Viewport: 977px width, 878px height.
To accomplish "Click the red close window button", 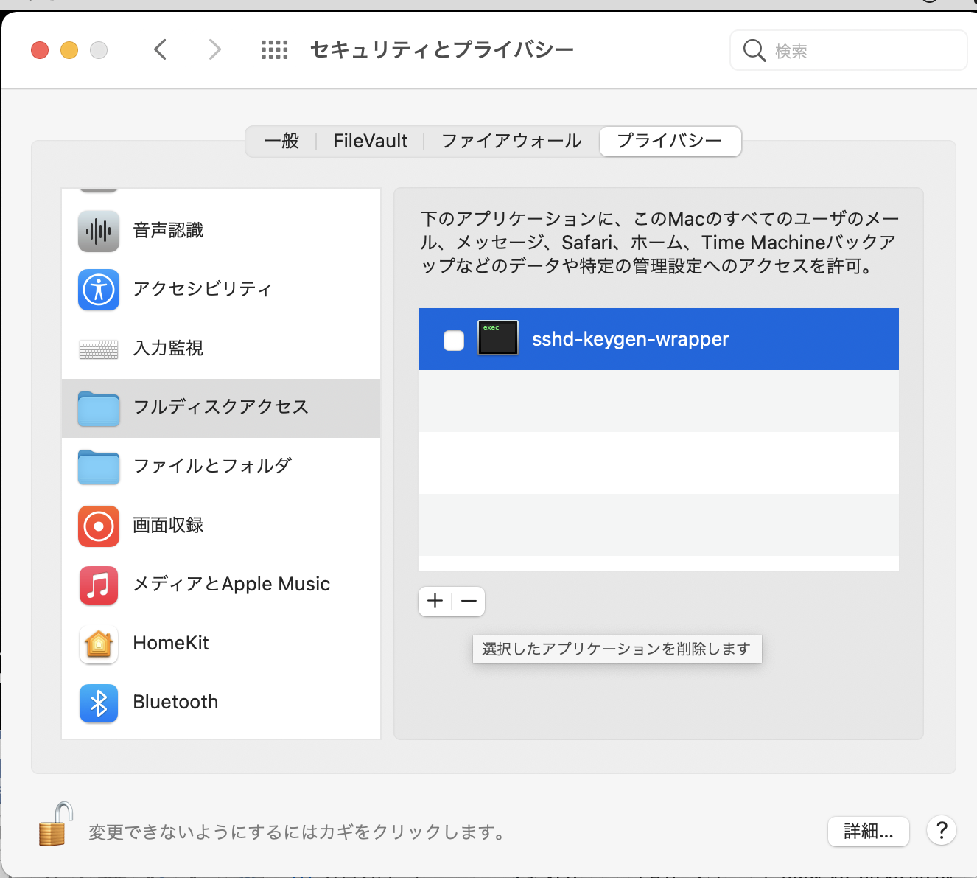I will [x=40, y=50].
